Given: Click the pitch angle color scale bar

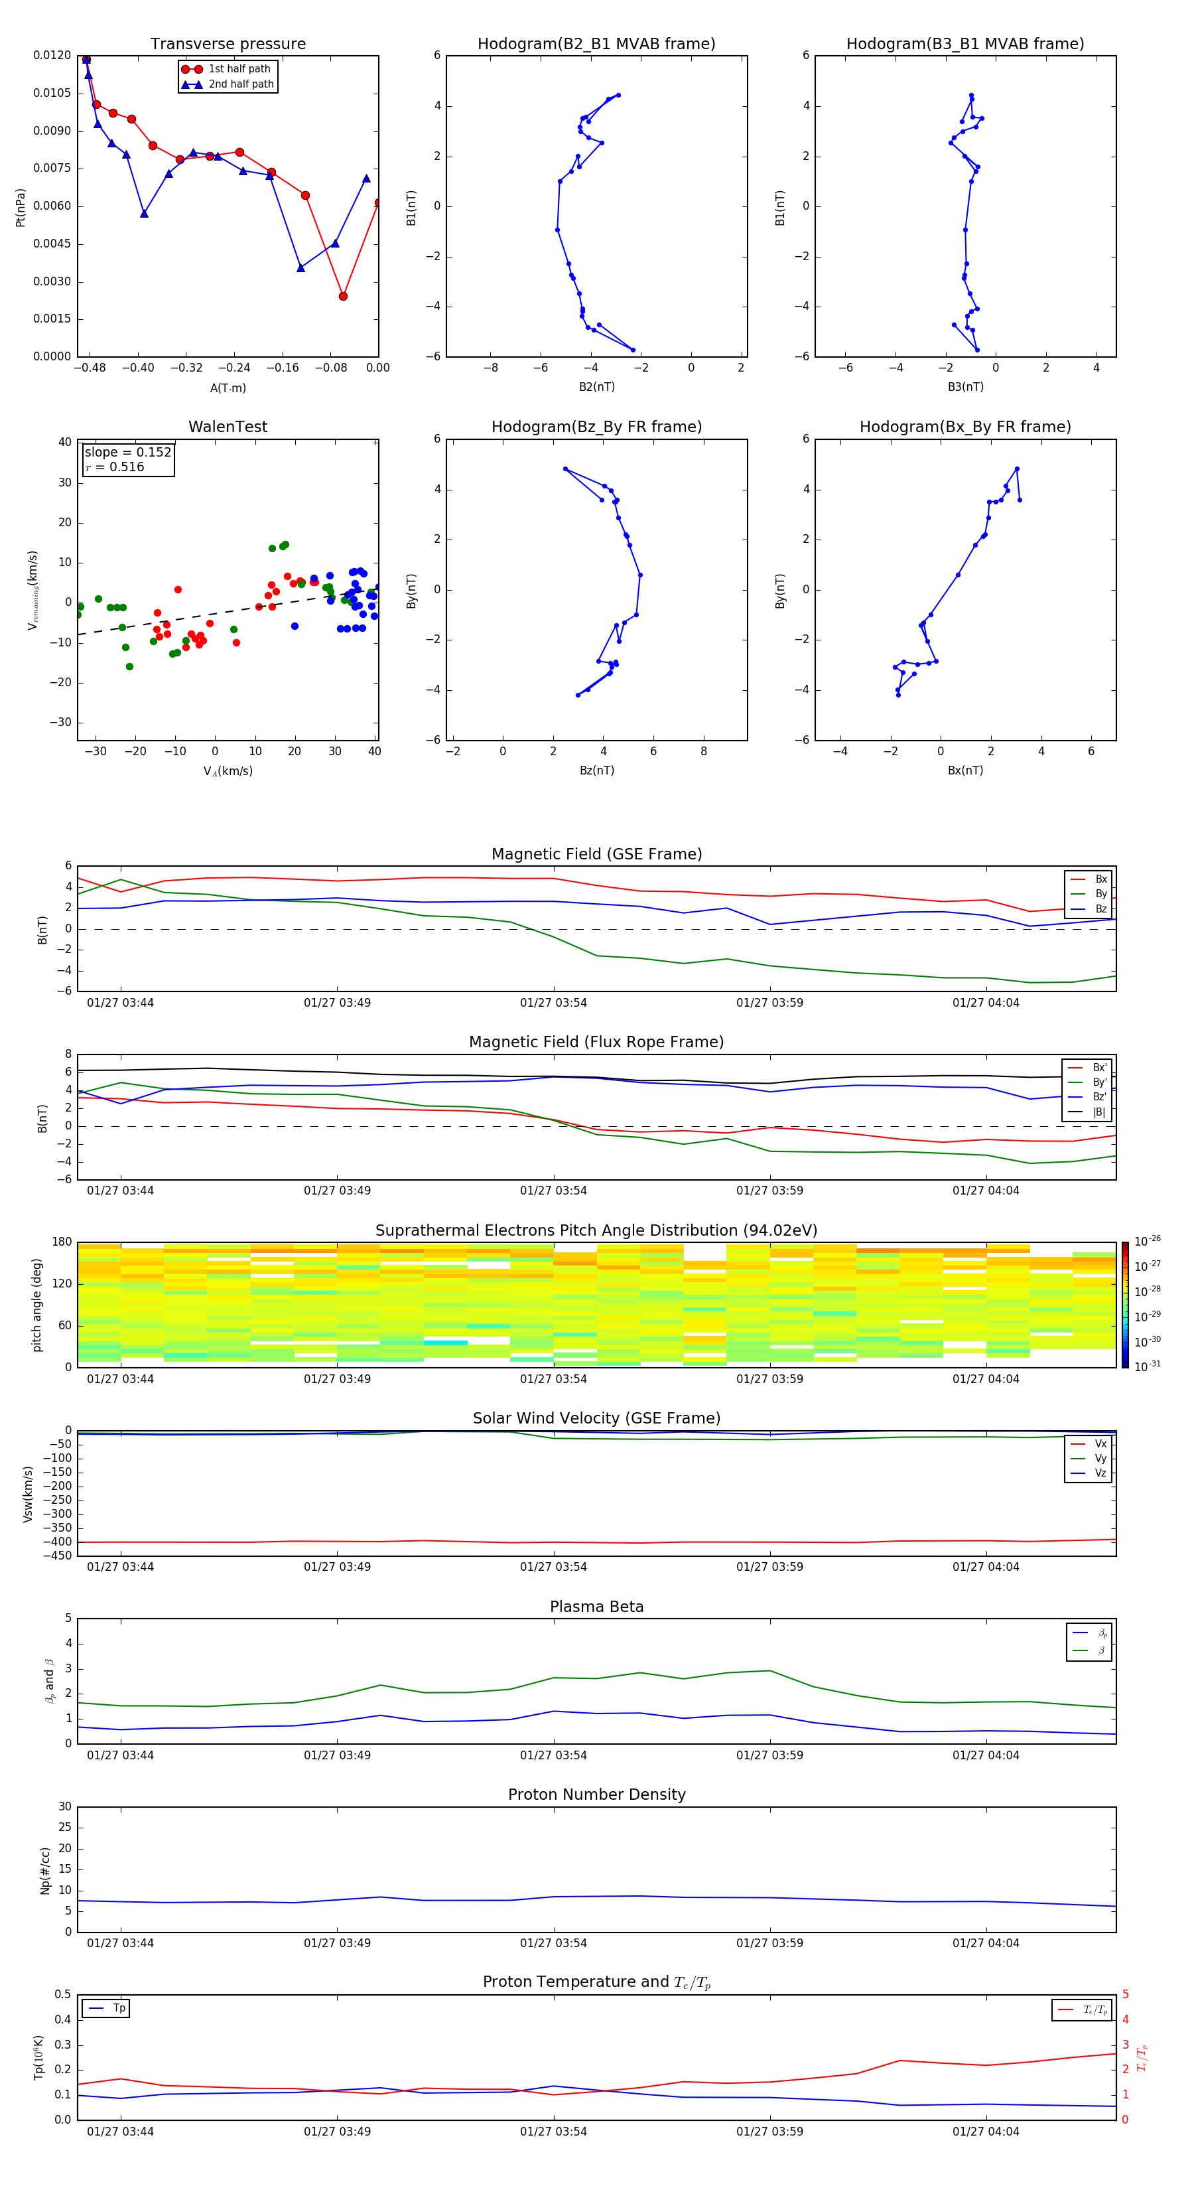Looking at the screenshot, I should pyautogui.click(x=1124, y=1305).
